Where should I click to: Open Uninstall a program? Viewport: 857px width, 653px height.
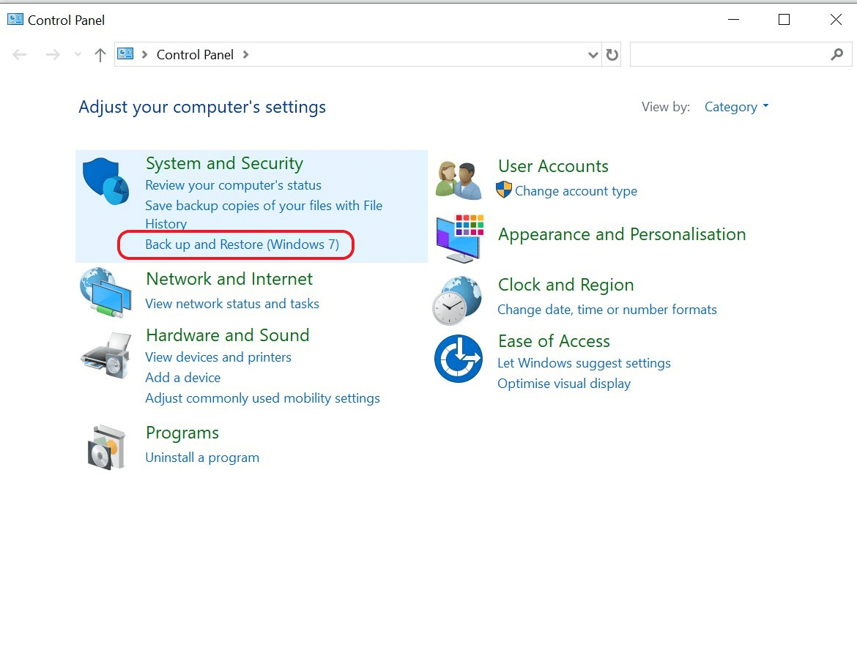pyautogui.click(x=202, y=457)
